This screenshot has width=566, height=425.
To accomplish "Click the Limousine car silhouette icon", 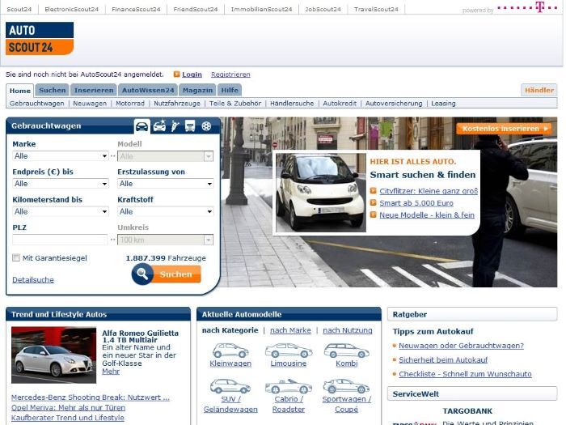I will click(x=289, y=351).
